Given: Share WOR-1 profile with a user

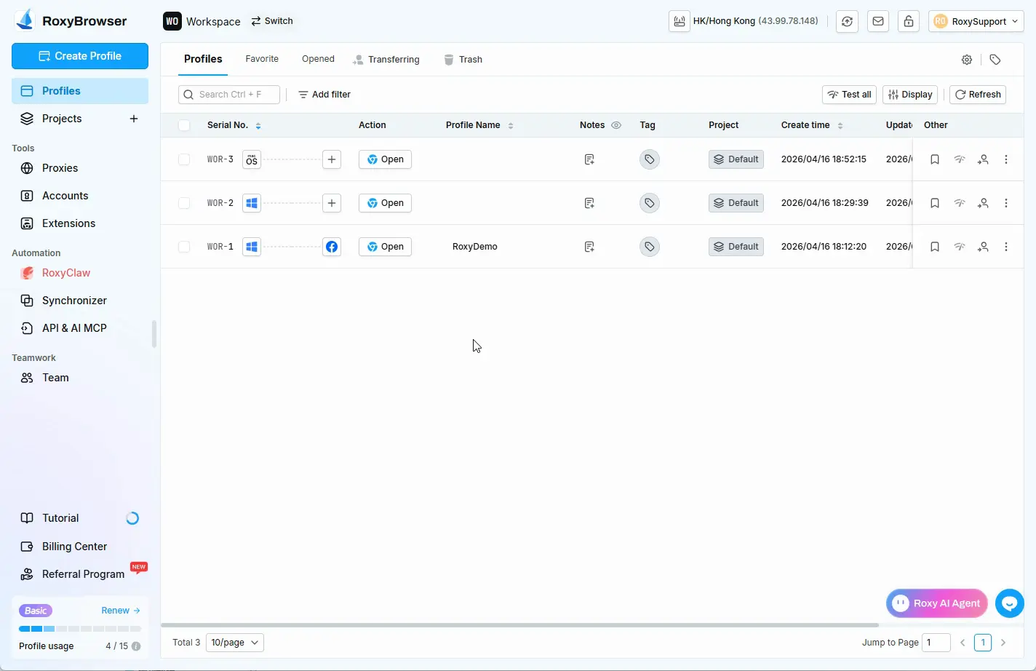Looking at the screenshot, I should coord(983,247).
